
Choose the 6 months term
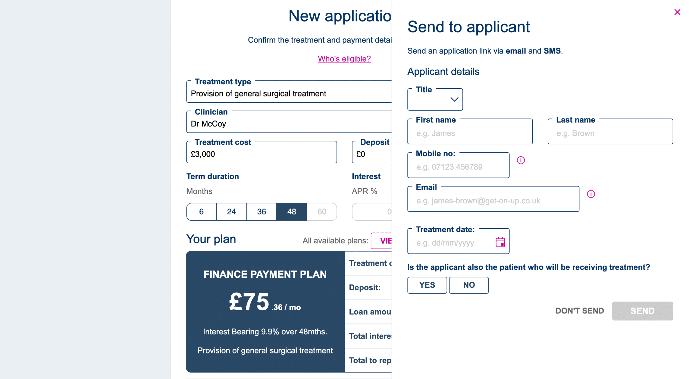pyautogui.click(x=201, y=212)
